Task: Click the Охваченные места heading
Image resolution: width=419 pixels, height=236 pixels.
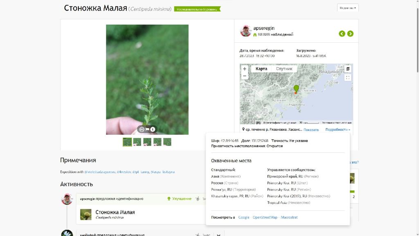Action: click(231, 161)
